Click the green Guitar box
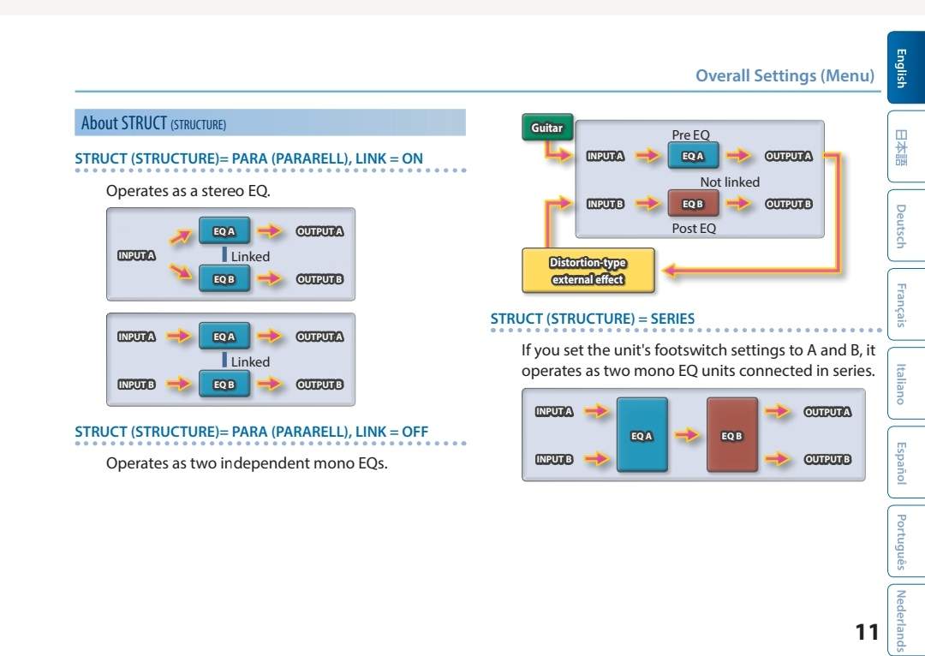 pos(547,128)
